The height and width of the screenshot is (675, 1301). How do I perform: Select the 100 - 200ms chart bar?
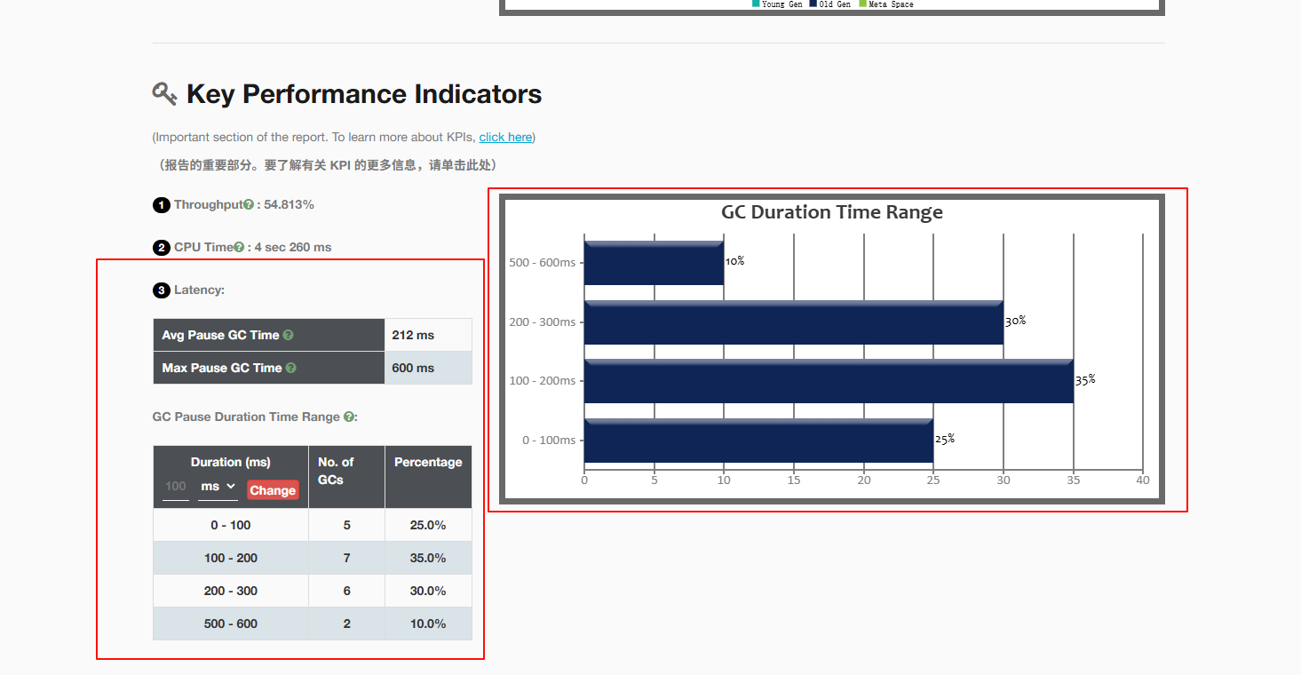(828, 382)
